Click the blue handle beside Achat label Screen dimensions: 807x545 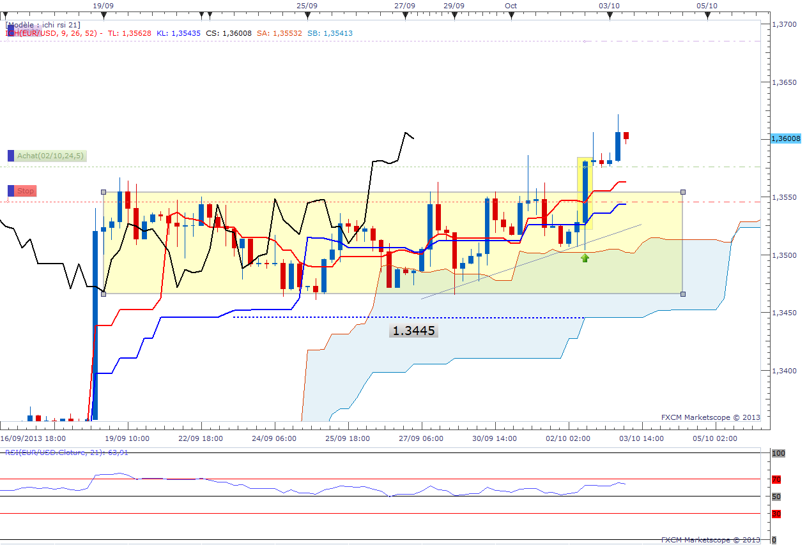point(11,156)
